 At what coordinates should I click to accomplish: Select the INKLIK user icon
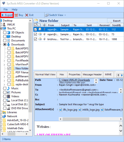coord(4,24)
